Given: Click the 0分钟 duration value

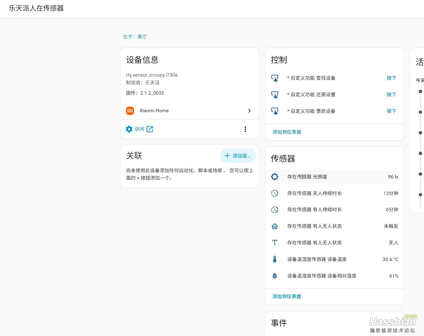Looking at the screenshot, I should tap(392, 210).
